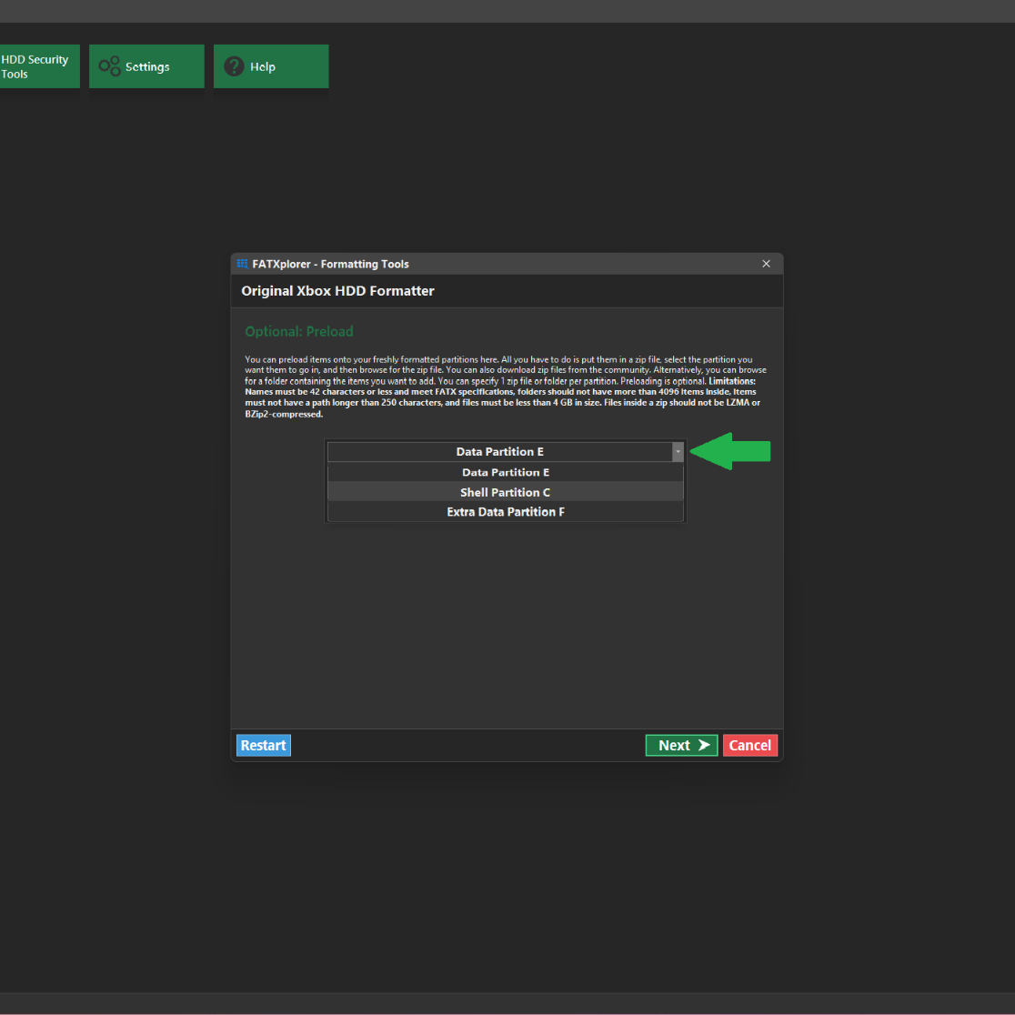Screen dimensions: 1015x1015
Task: Close the Formatting Tools dialog
Action: [x=766, y=264]
